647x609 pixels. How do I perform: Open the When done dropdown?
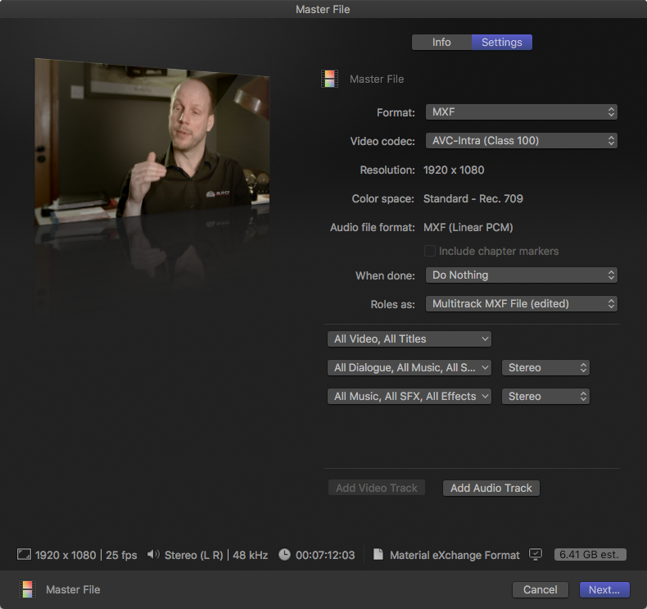coord(521,275)
